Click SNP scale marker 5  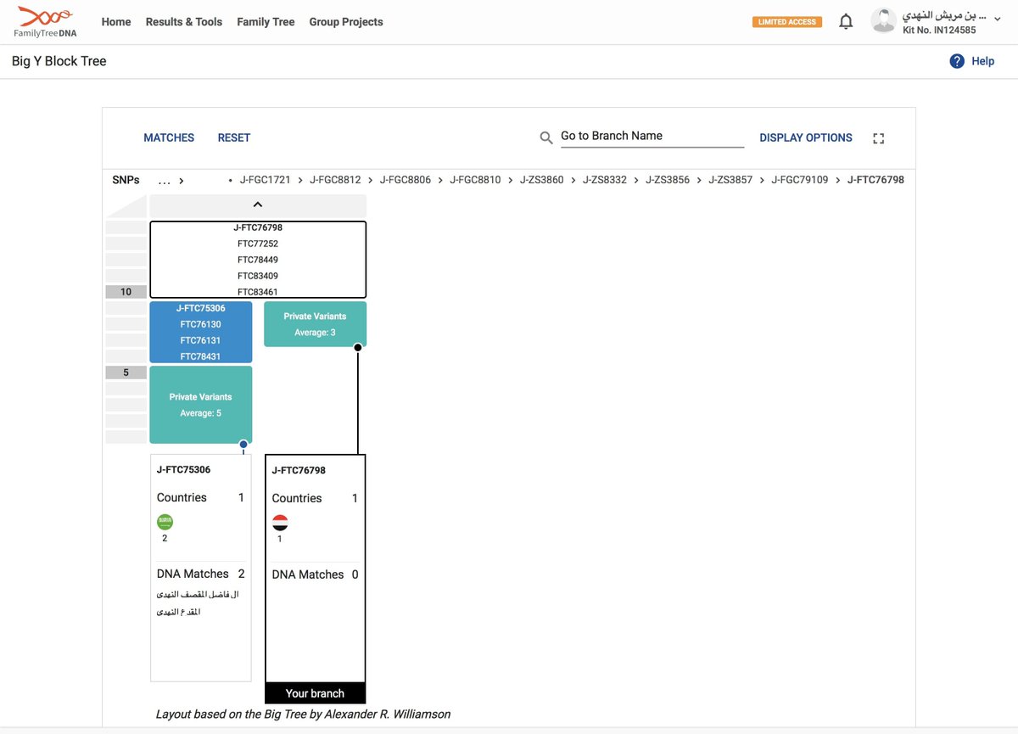(126, 373)
